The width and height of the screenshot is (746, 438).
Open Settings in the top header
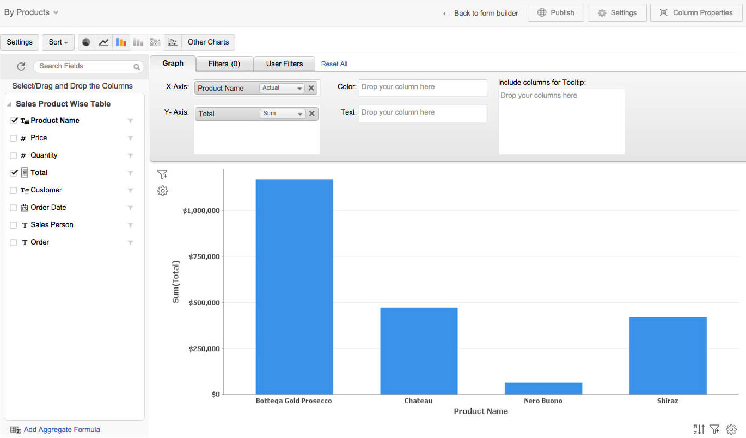[x=617, y=12]
